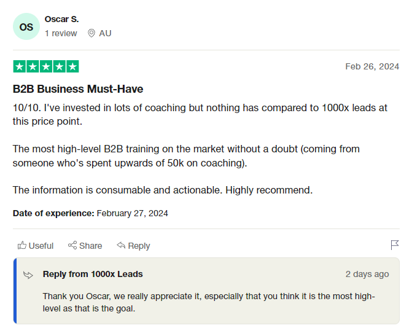This screenshot has height=336, width=412.
Task: Click the "Reply from 1000x Leads" heading
Action: click(93, 274)
